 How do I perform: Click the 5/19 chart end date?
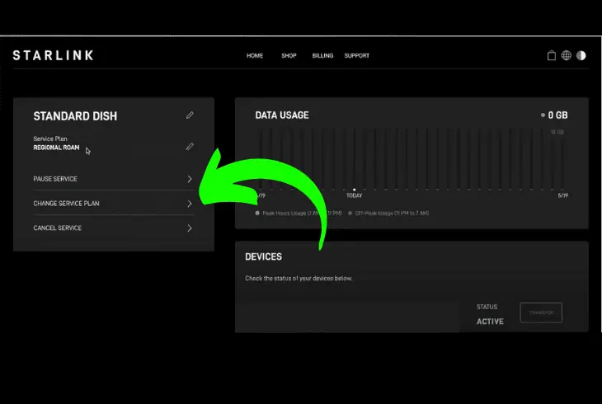(x=563, y=195)
